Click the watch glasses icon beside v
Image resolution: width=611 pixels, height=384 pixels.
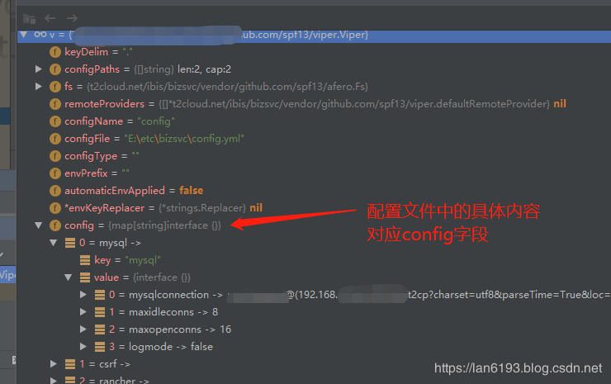(x=40, y=35)
